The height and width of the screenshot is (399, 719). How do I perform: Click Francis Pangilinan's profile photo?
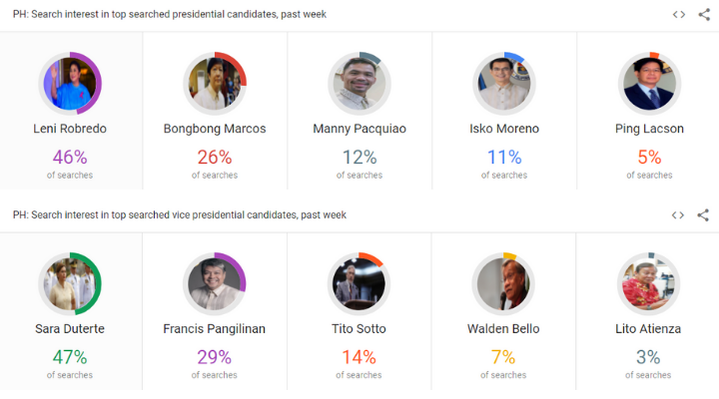pyautogui.click(x=215, y=283)
